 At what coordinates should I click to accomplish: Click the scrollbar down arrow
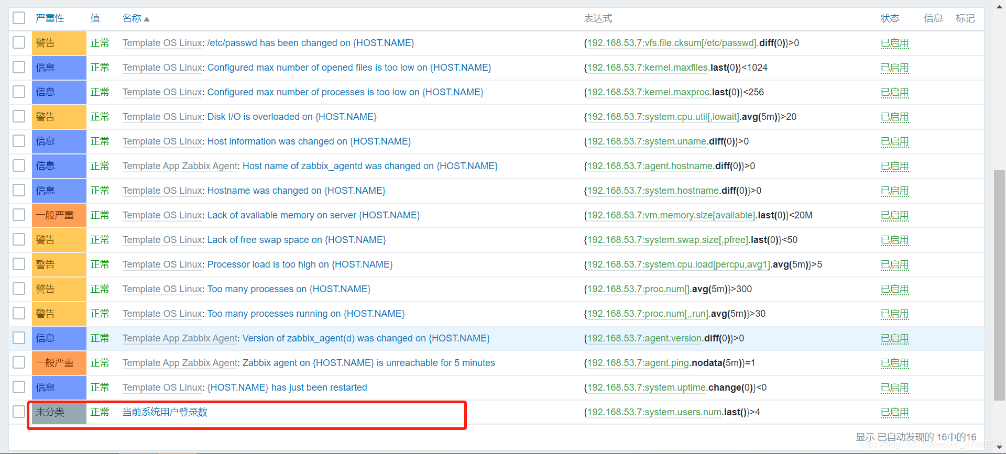point(999,448)
